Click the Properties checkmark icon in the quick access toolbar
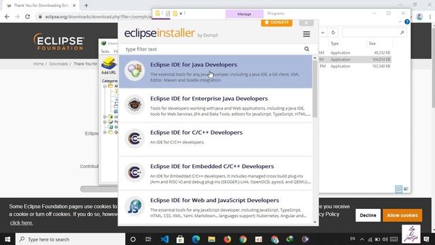Image resolution: width=435 pixels, height=245 pixels. tap(168, 14)
